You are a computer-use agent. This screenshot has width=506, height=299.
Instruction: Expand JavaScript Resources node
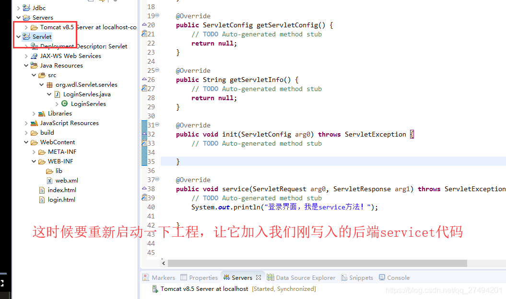[26, 123]
